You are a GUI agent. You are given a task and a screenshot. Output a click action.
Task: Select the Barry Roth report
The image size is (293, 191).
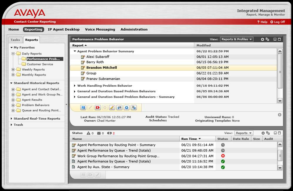click(x=173, y=62)
